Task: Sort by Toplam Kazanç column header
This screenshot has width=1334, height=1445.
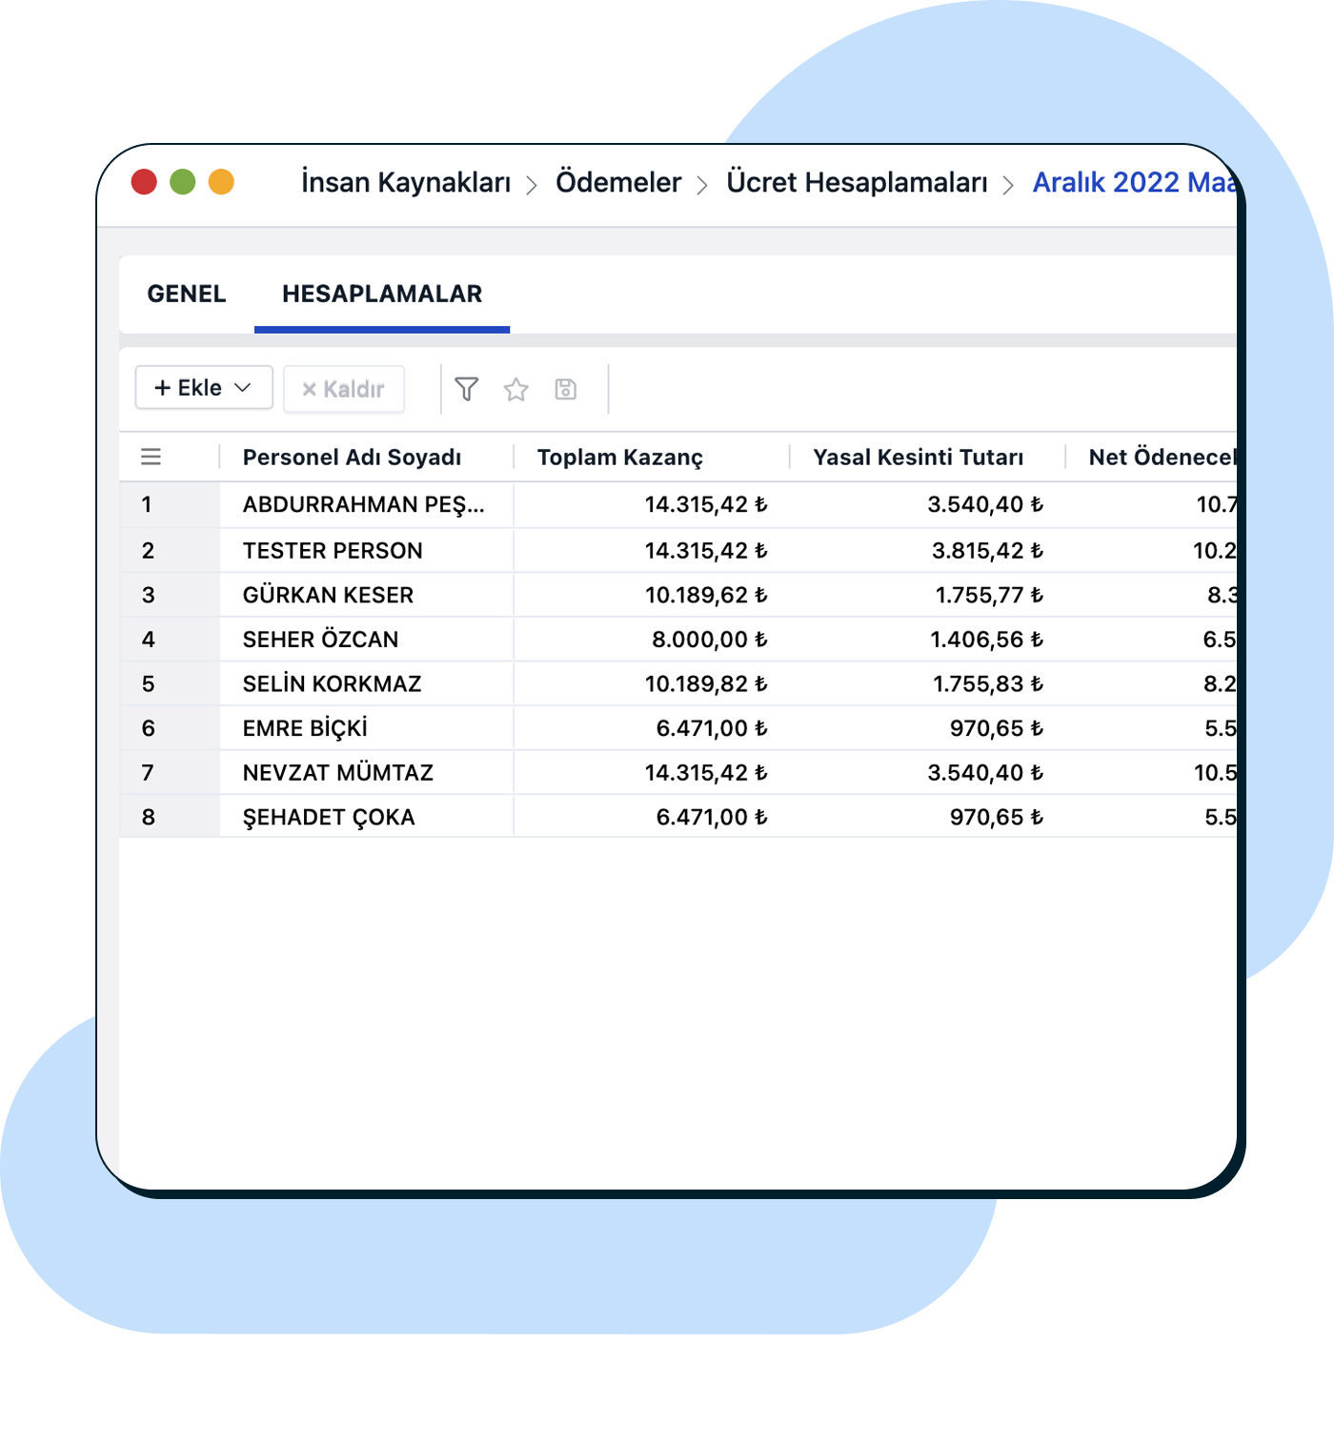Action: [x=619, y=458]
